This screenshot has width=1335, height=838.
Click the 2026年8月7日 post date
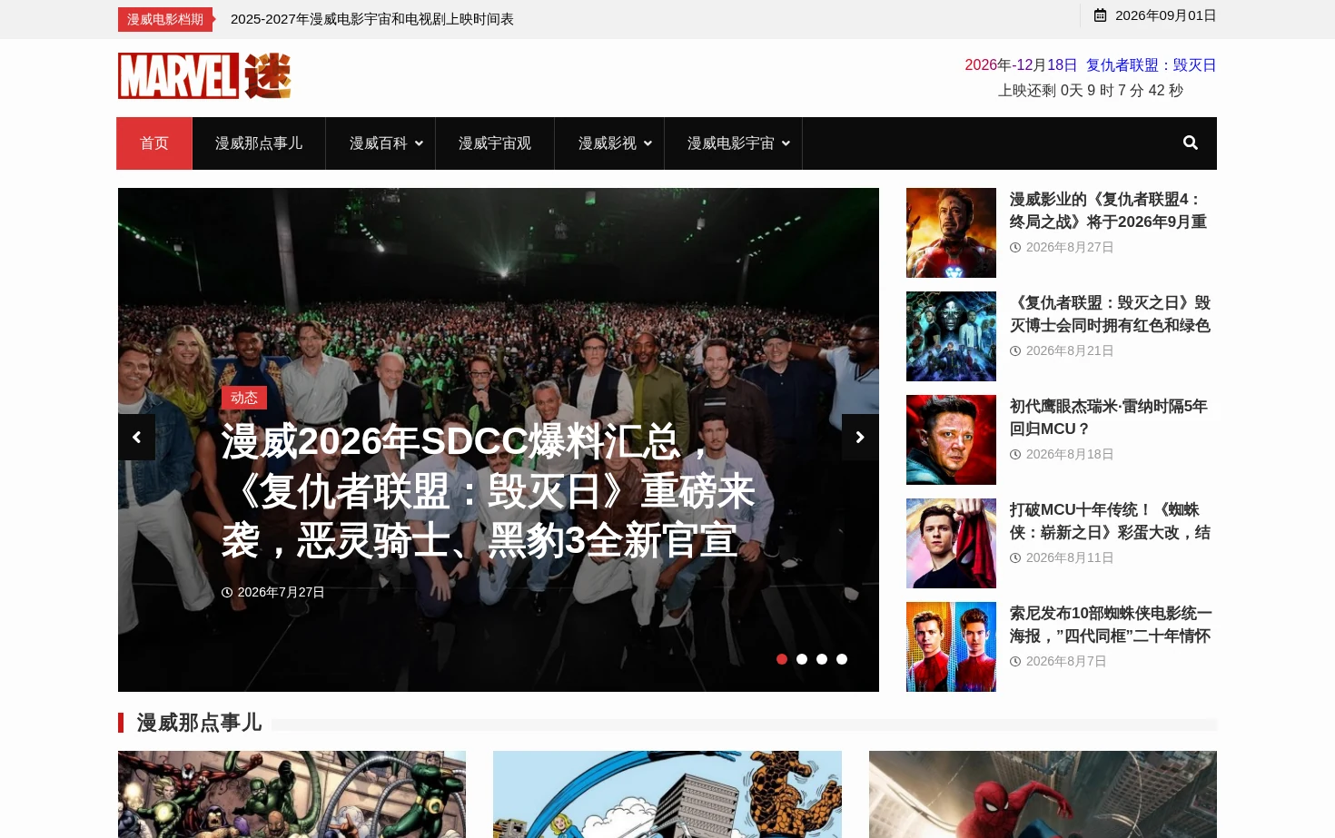click(1066, 661)
